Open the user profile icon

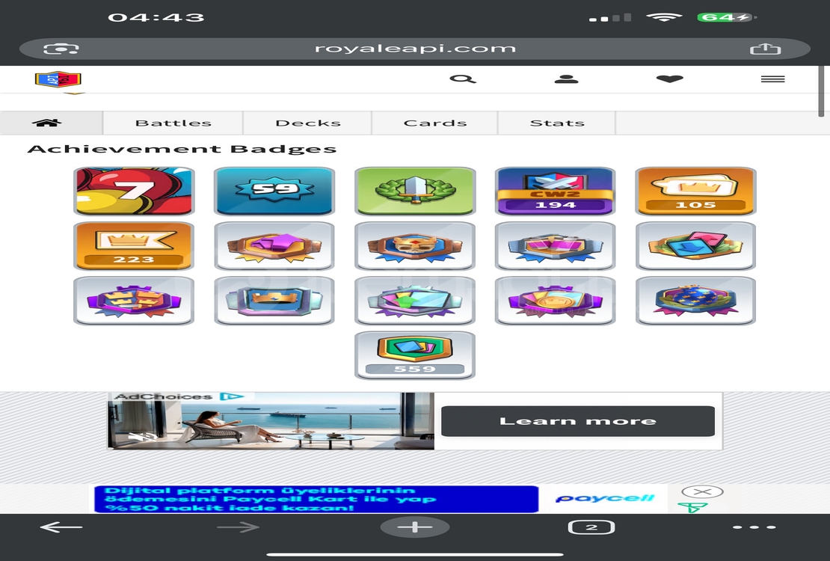tap(566, 79)
